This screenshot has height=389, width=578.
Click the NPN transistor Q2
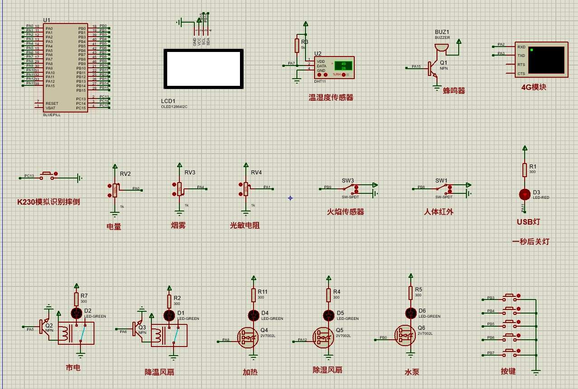45,326
